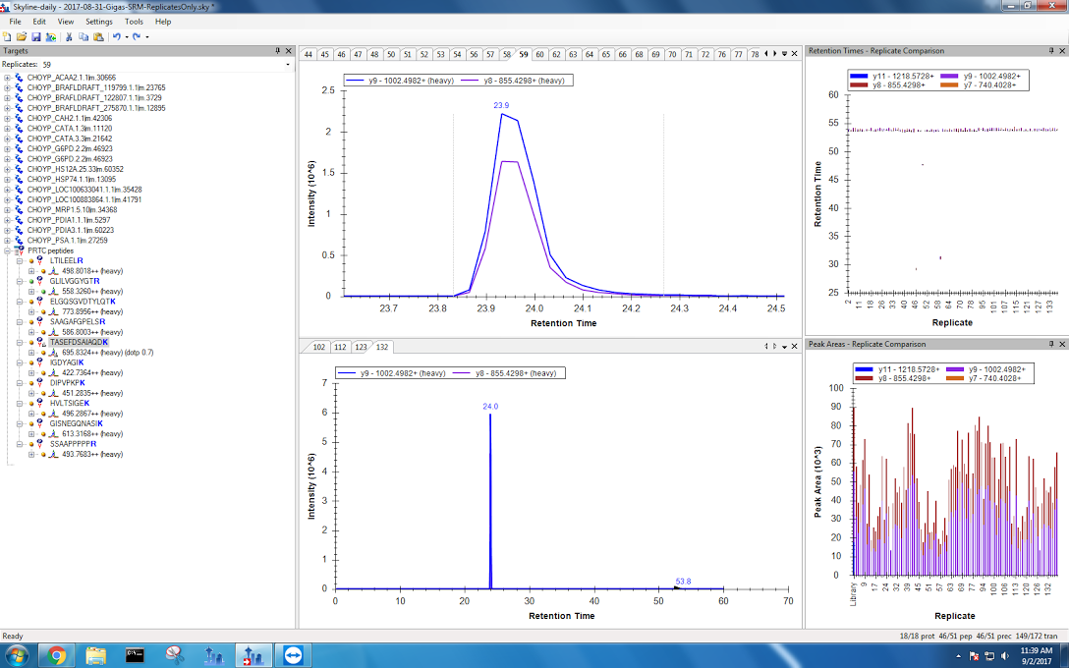The width and height of the screenshot is (1069, 668).
Task: Select the ELGQSGVDTYLQTK peptide
Action: pos(83,302)
